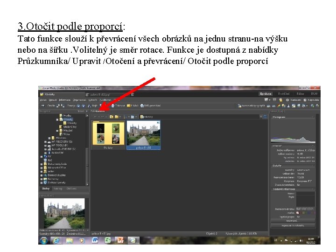Switch to the Složky navigator tab
Screen dimensions: 336x252
pyautogui.click(x=46, y=189)
